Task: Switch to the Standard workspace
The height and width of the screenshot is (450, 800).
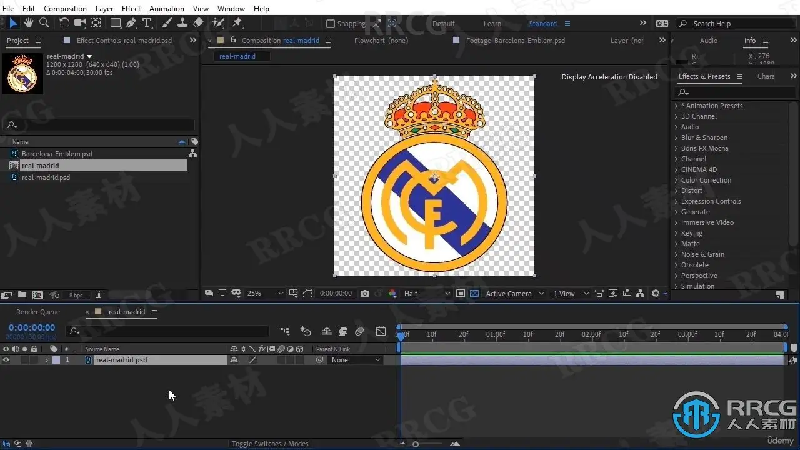Action: pyautogui.click(x=542, y=24)
